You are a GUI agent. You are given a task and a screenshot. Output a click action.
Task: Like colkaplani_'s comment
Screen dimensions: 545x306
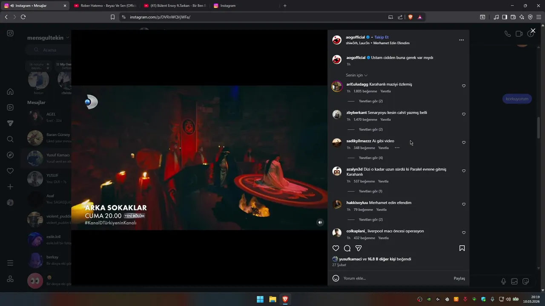(x=464, y=233)
